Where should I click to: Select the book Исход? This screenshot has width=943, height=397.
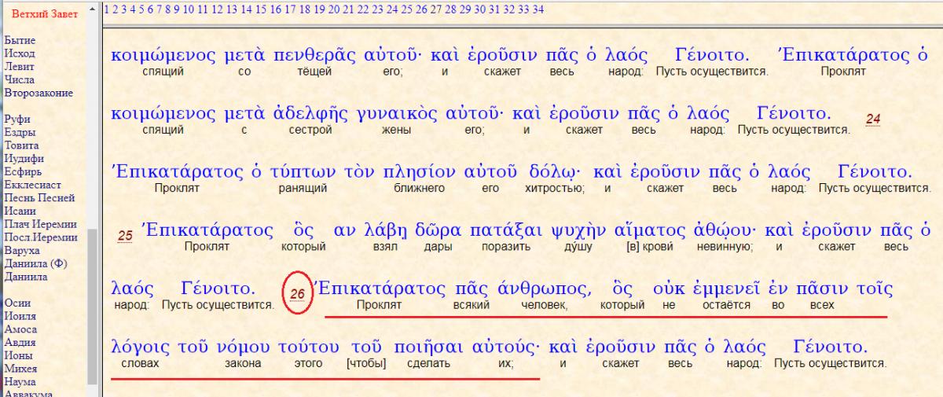(19, 53)
